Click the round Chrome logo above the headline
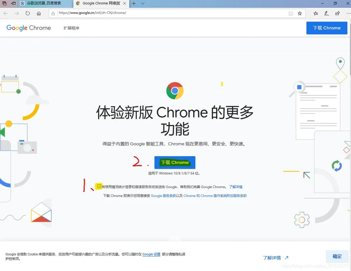 coord(175,91)
